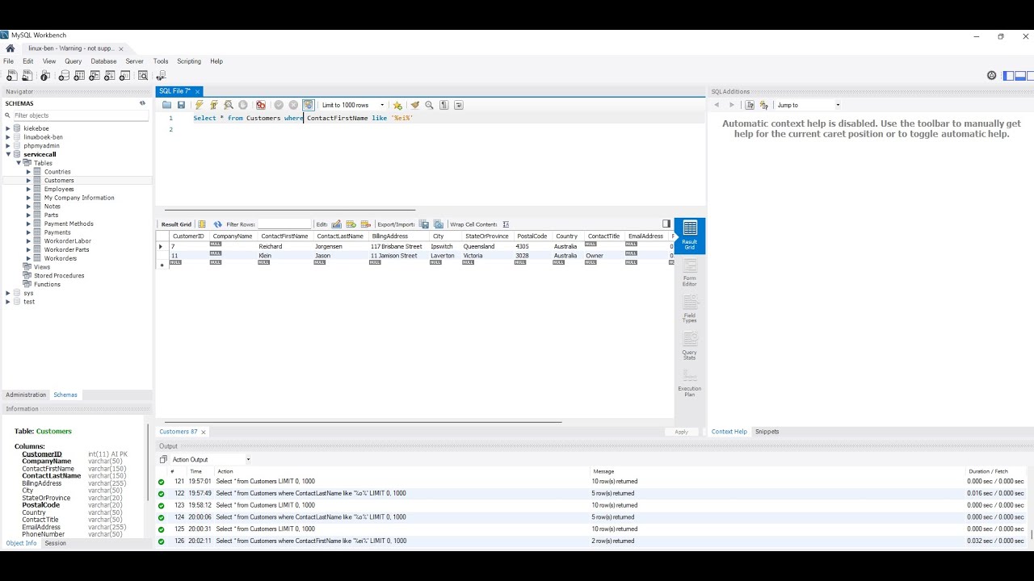
Task: Collapse the Tables node
Action: pyautogui.click(x=18, y=163)
